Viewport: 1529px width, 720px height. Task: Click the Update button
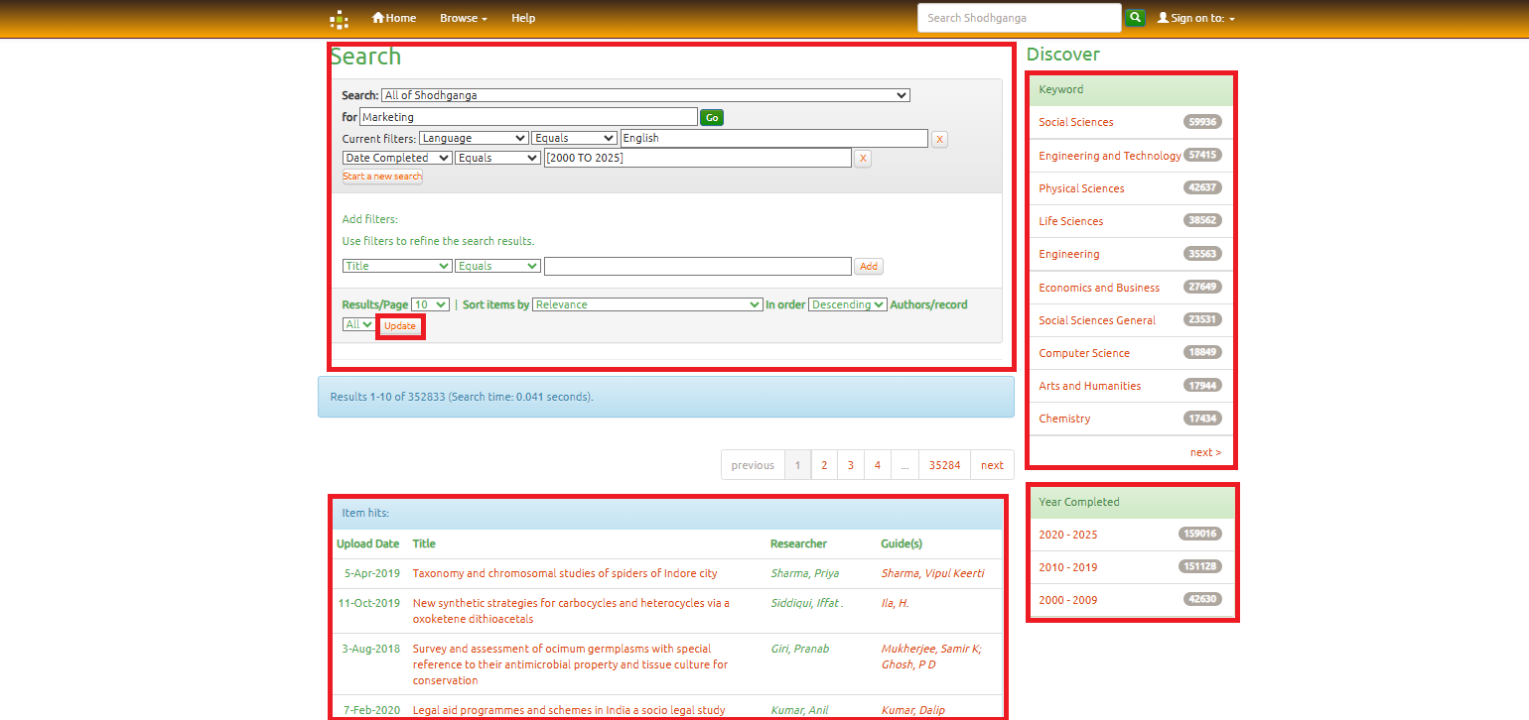point(400,325)
